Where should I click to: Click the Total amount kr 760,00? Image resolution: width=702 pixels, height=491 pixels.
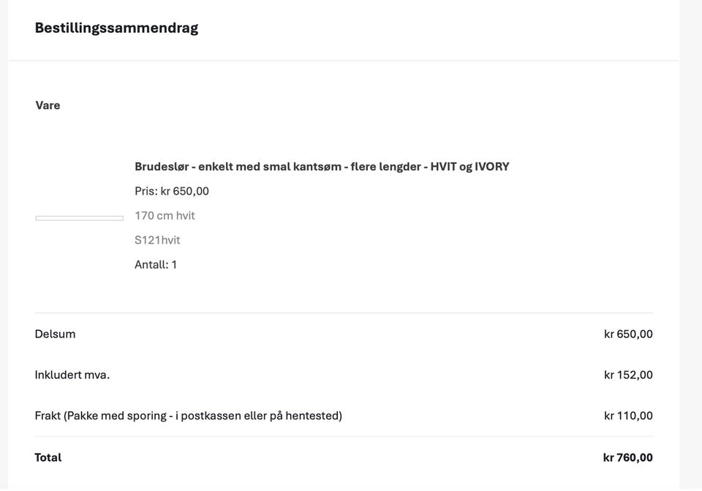point(627,457)
